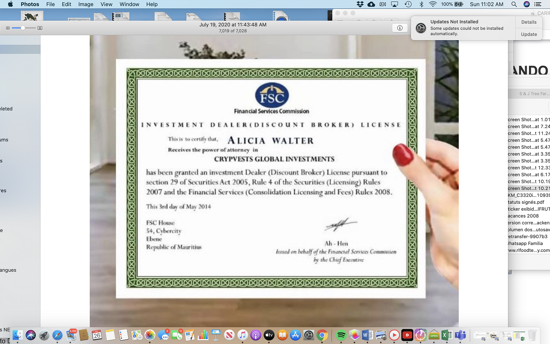Open Safari in the Dock
Image resolution: width=550 pixels, height=344 pixels.
tap(57, 335)
